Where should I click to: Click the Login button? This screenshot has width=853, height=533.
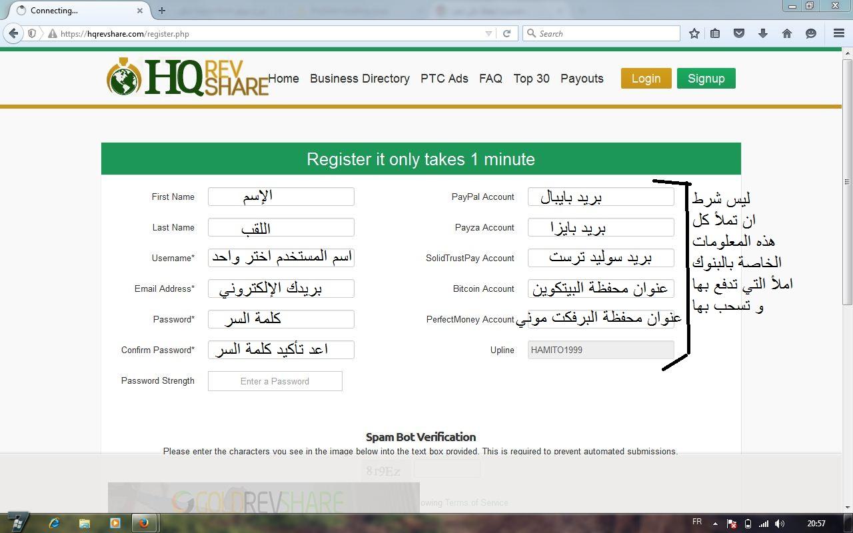point(646,78)
